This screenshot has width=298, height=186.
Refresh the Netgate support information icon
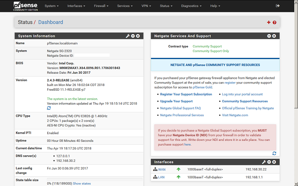coord(275,153)
